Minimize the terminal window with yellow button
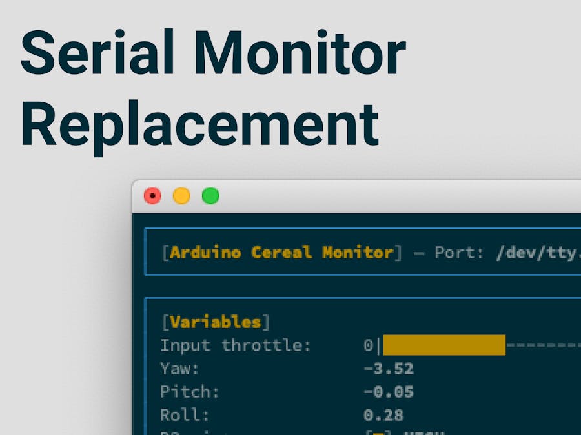 pos(181,196)
